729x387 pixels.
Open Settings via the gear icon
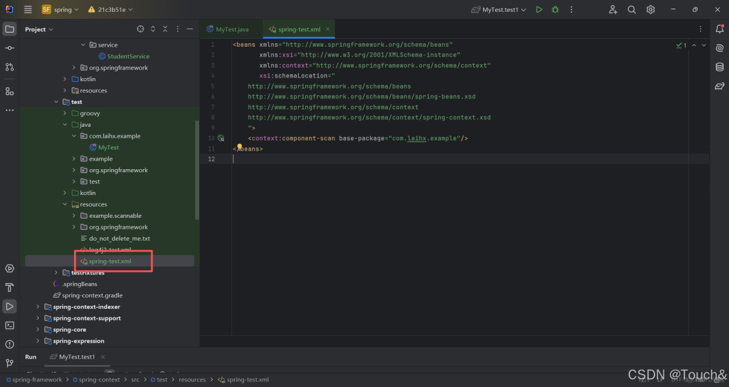point(651,9)
